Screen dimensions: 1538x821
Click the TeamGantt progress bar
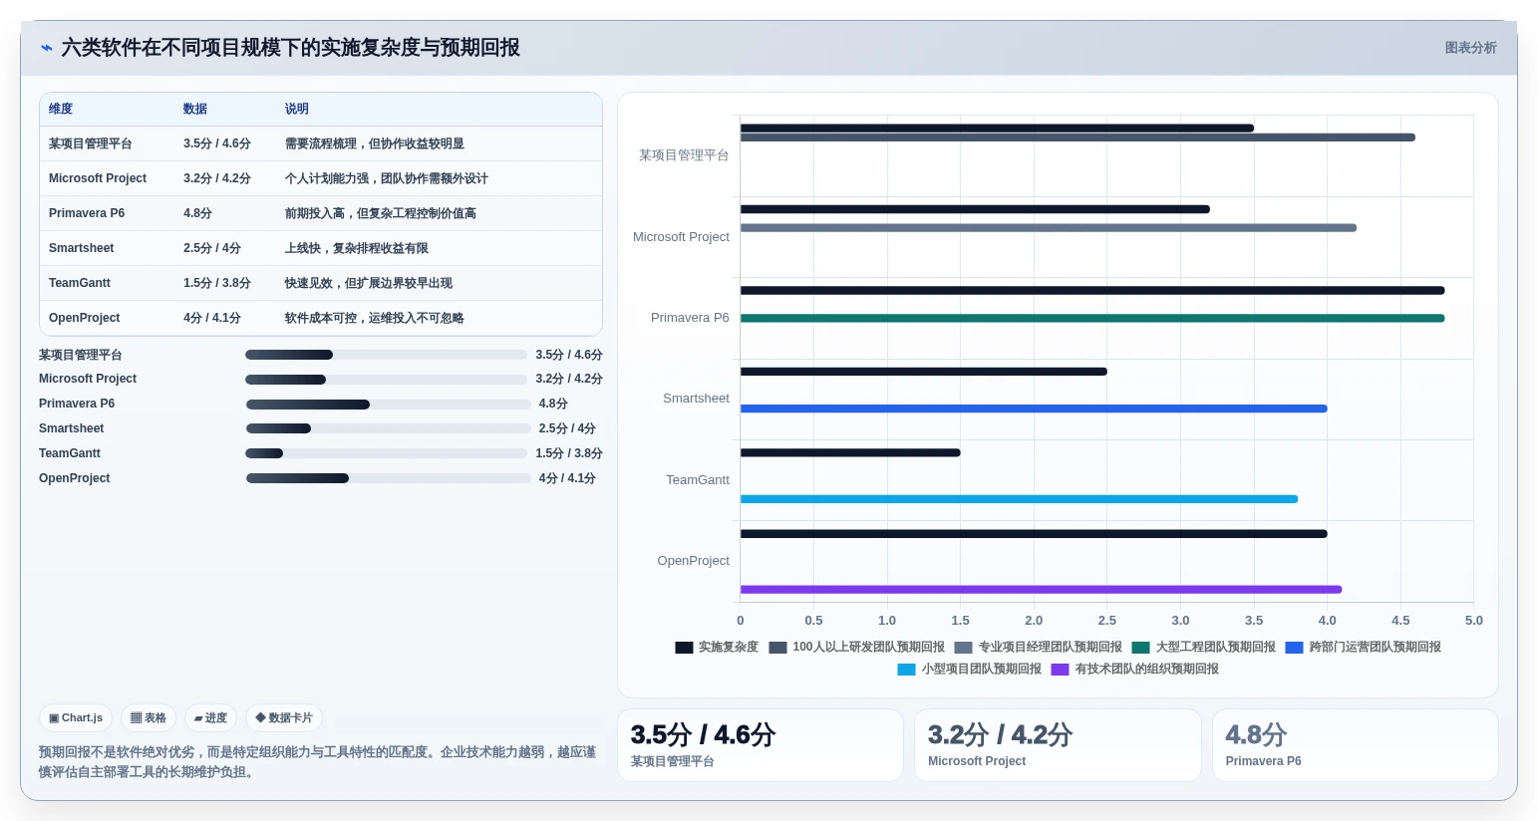(x=386, y=453)
